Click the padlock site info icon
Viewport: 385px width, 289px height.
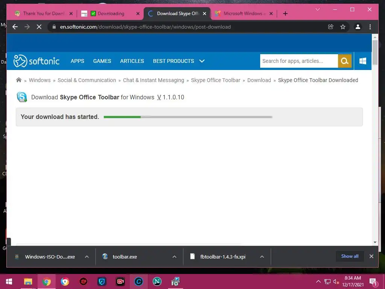pyautogui.click(x=54, y=27)
